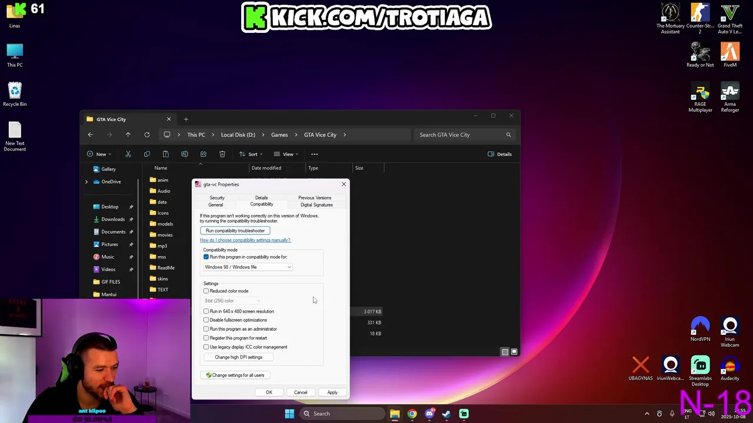Switch to the Details tab
This screenshot has height=423, width=753.
[261, 198]
